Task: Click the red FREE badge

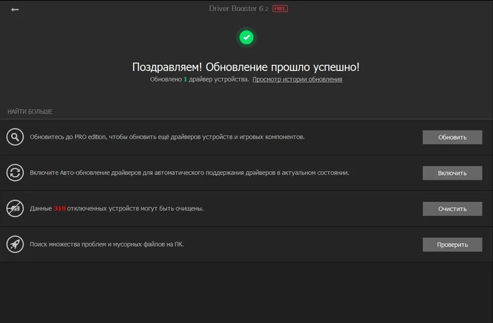Action: pos(280,8)
